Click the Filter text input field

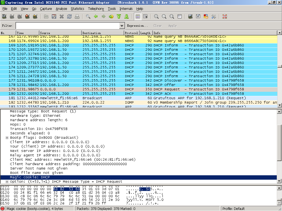68,26
